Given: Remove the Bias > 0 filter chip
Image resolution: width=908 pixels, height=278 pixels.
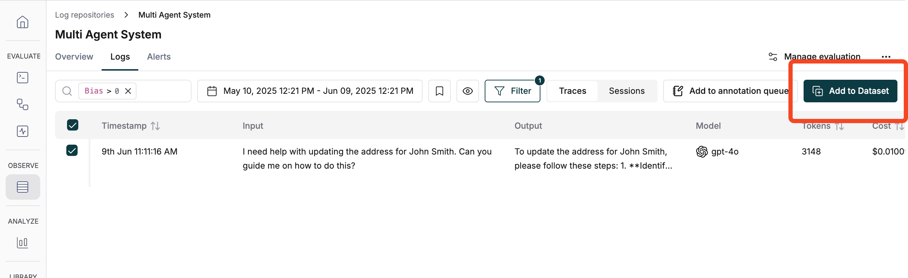Looking at the screenshot, I should [x=128, y=91].
